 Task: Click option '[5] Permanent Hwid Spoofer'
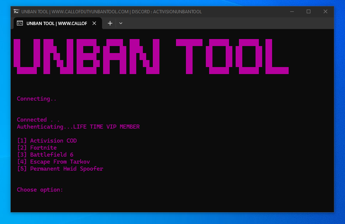pos(60,169)
